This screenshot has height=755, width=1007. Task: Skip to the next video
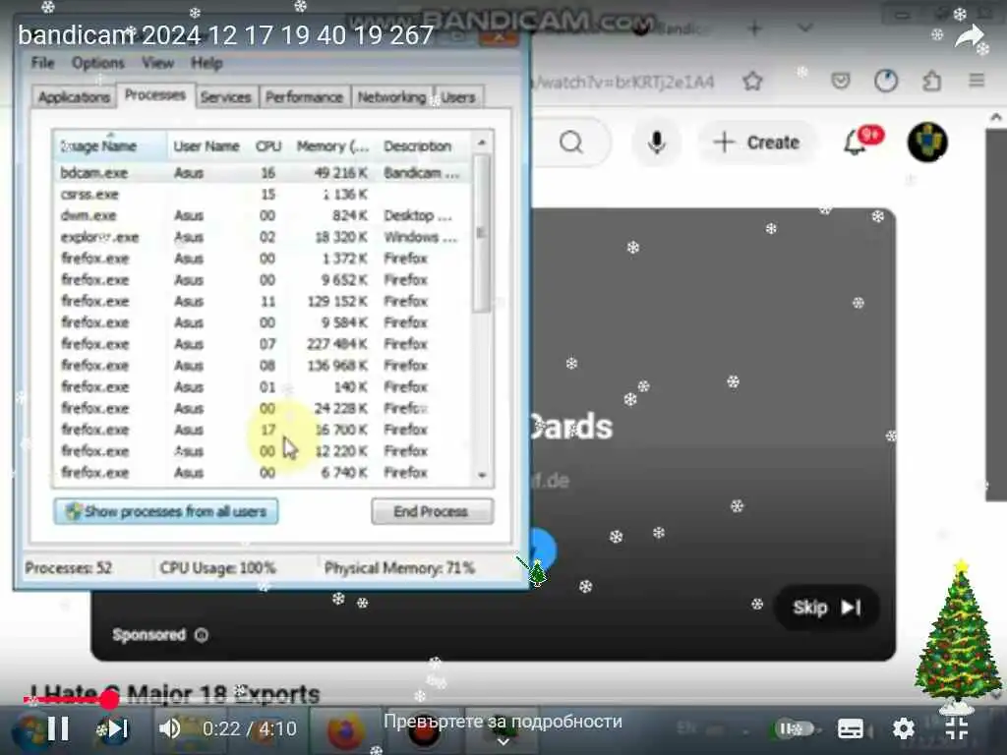point(118,728)
